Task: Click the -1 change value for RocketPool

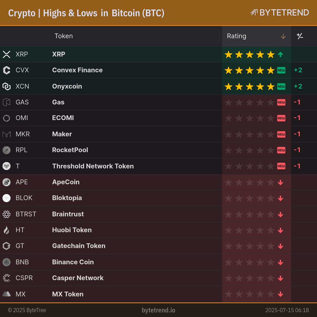Action: pos(297,150)
